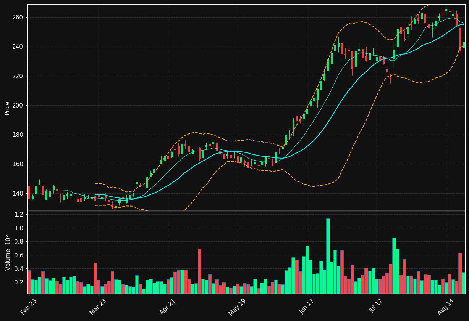Select the 1.0 volume tick label
This screenshot has height=321, width=469.
[x=19, y=228]
